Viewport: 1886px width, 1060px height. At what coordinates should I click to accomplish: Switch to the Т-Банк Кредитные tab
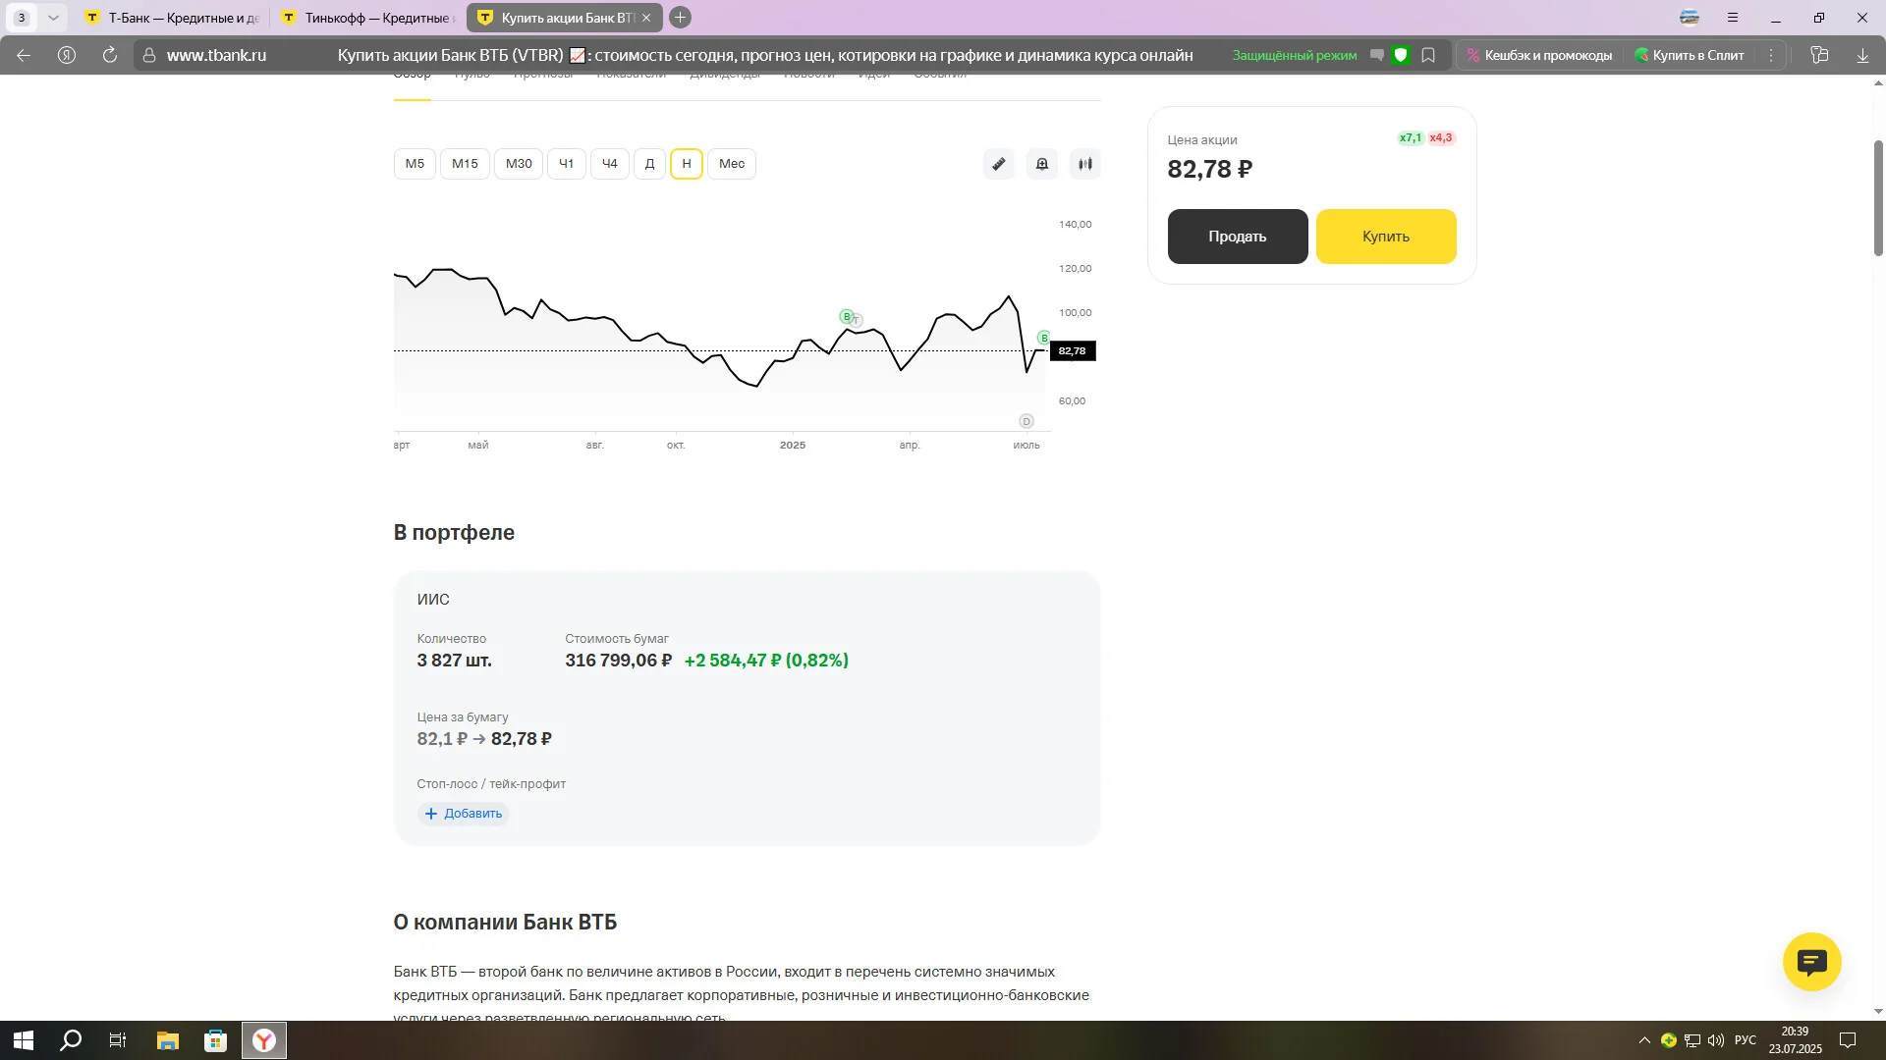pyautogui.click(x=173, y=18)
